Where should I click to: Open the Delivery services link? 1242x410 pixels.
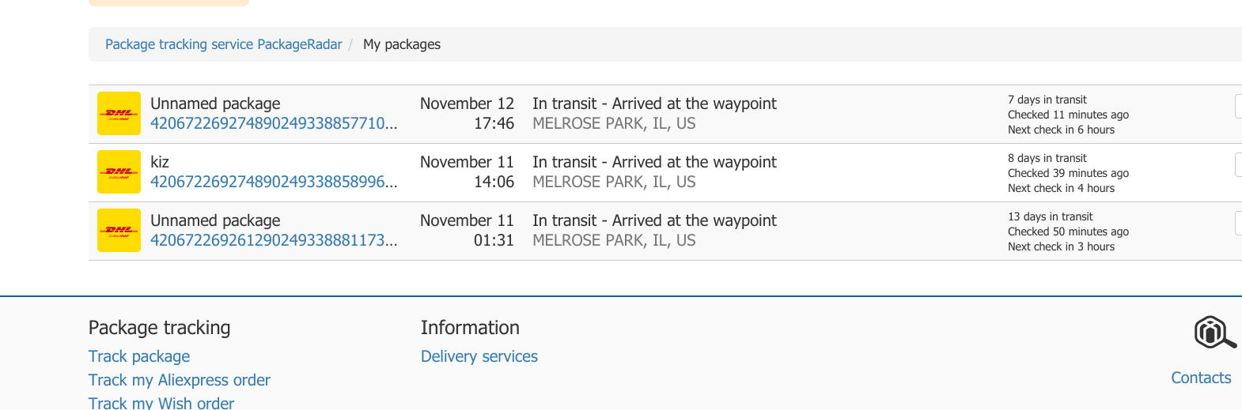(479, 356)
